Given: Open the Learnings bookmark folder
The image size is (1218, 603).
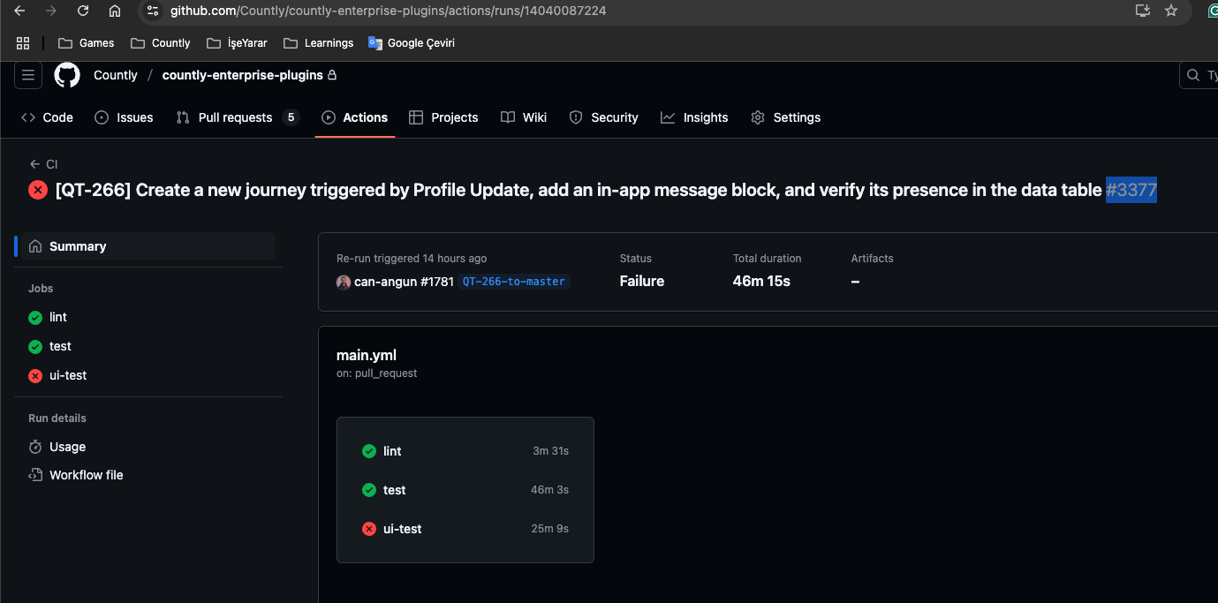Looking at the screenshot, I should pos(318,42).
